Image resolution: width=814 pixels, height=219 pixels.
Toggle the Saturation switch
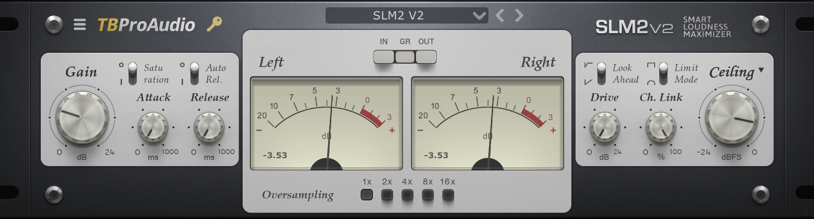(133, 73)
